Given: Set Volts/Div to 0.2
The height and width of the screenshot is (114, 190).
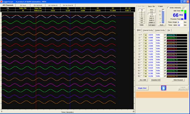Looking at the screenshot, I should pos(142,20).
